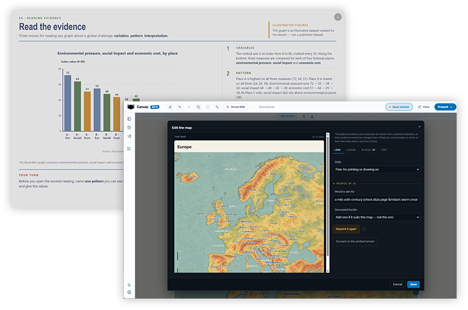
Task: Click the download icon beside Add section
Action: tap(312, 116)
